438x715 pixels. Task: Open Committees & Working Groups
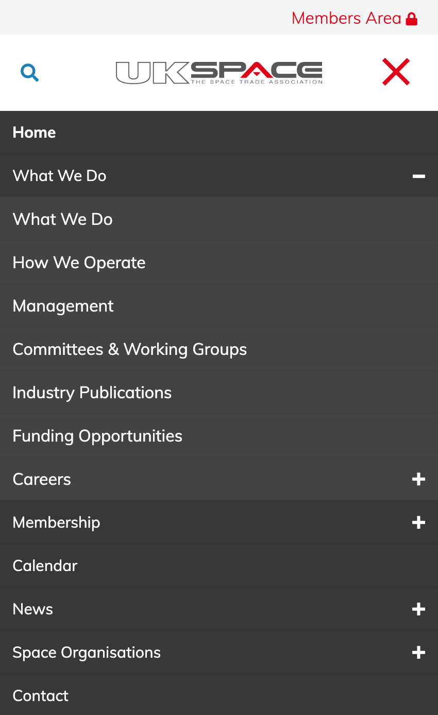click(129, 349)
